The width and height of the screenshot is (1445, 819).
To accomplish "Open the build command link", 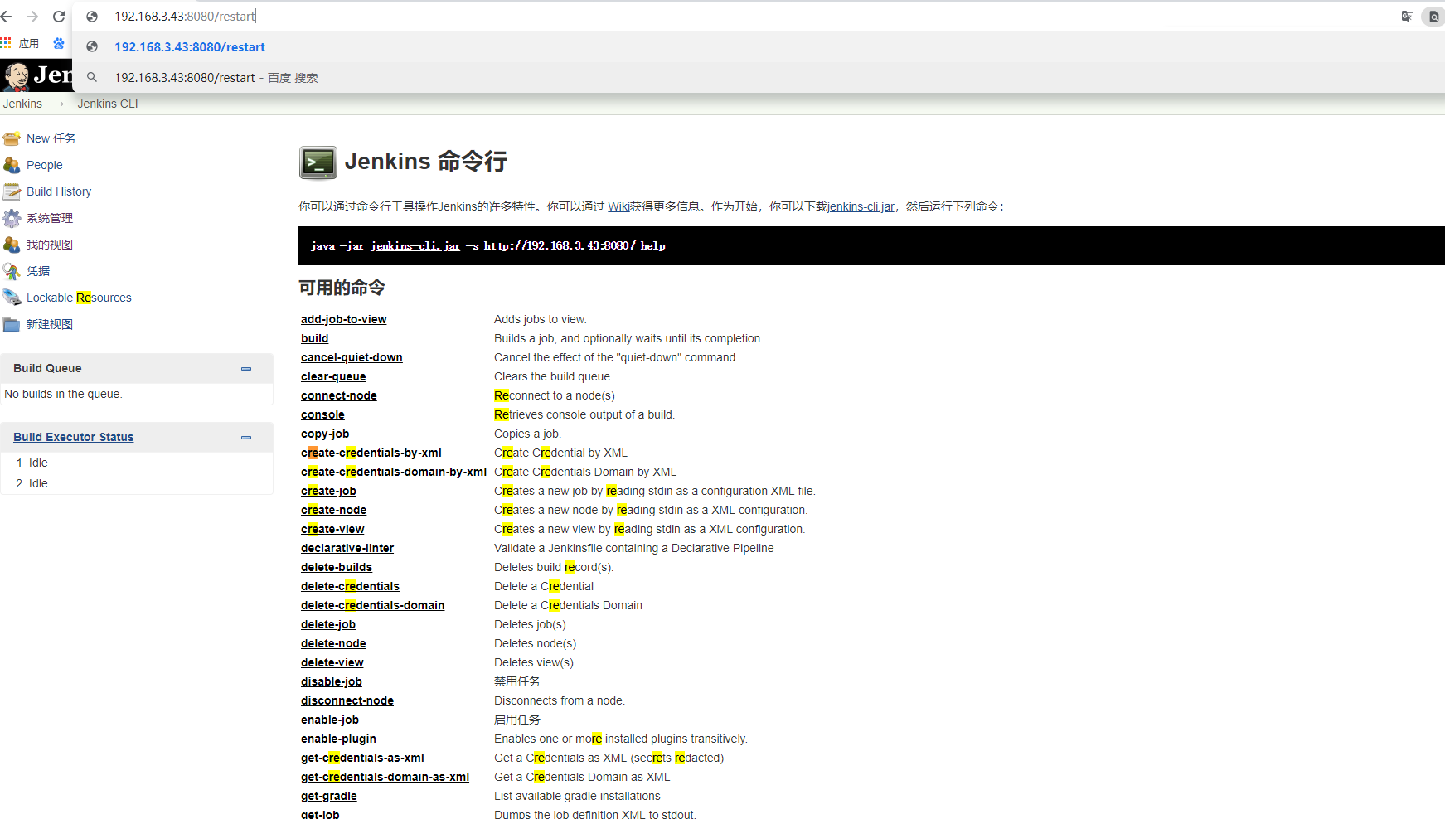I will point(315,338).
